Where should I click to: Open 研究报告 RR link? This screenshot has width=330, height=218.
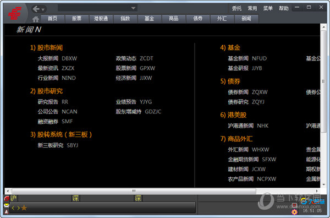pyautogui.click(x=53, y=102)
